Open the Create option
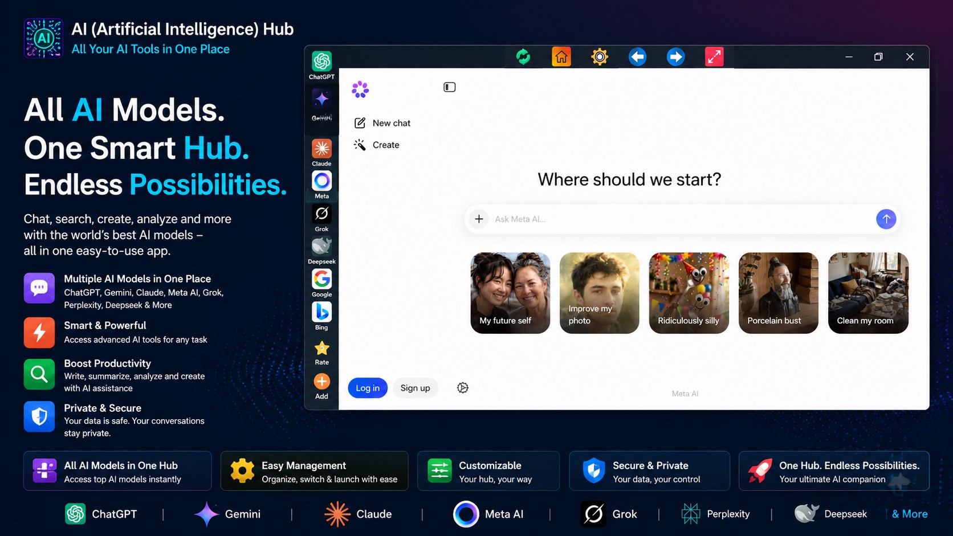 377,145
